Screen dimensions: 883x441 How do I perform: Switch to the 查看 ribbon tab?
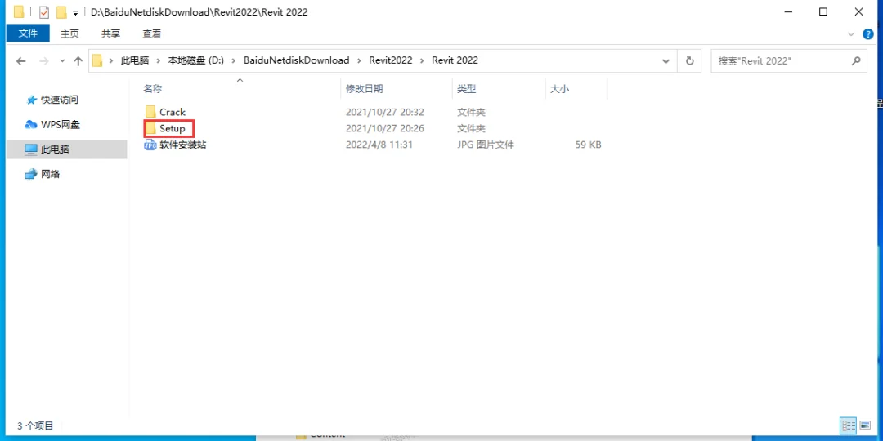click(x=151, y=33)
